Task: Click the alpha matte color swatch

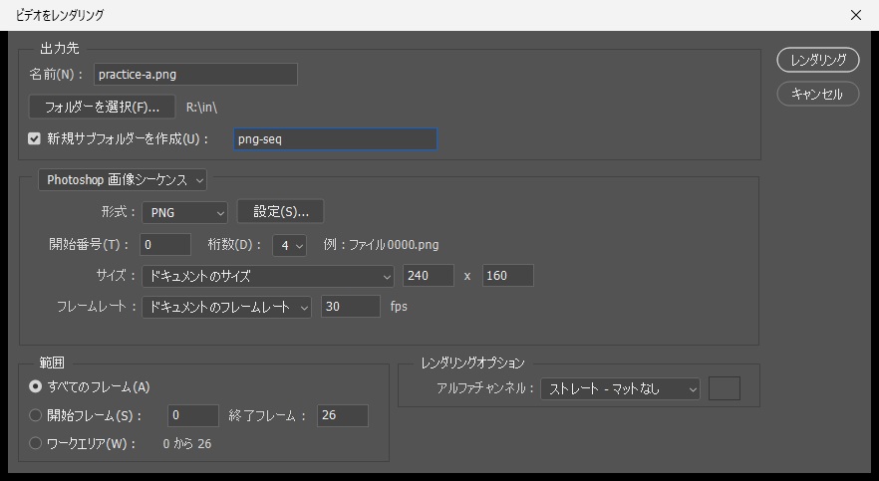Action: coord(725,388)
